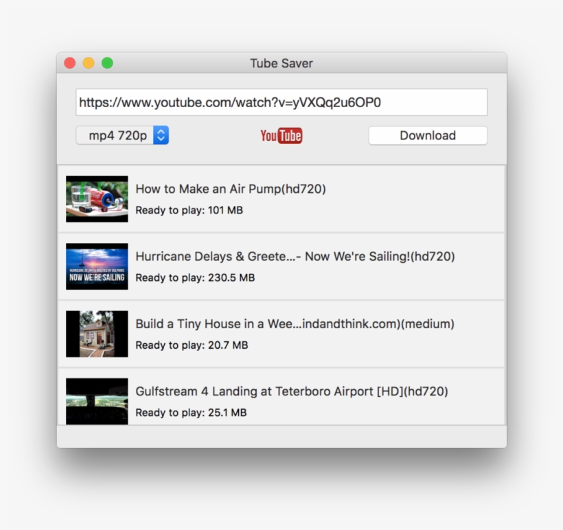The height and width of the screenshot is (530, 563).
Task: Click the Tube Saver window title
Action: point(281,63)
